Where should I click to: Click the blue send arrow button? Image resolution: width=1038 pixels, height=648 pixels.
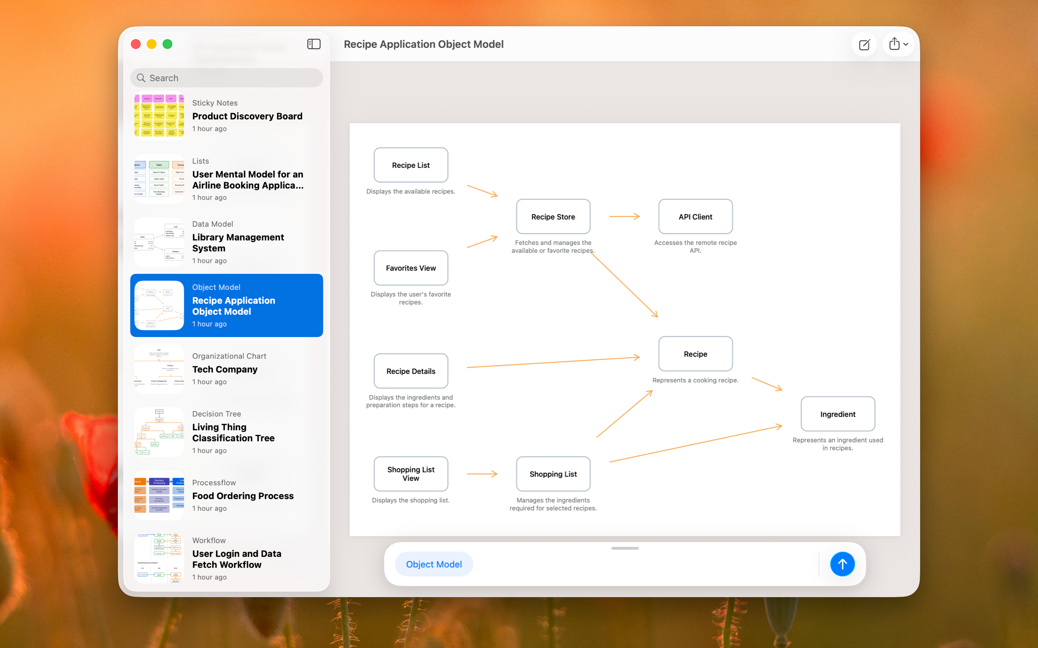[842, 564]
